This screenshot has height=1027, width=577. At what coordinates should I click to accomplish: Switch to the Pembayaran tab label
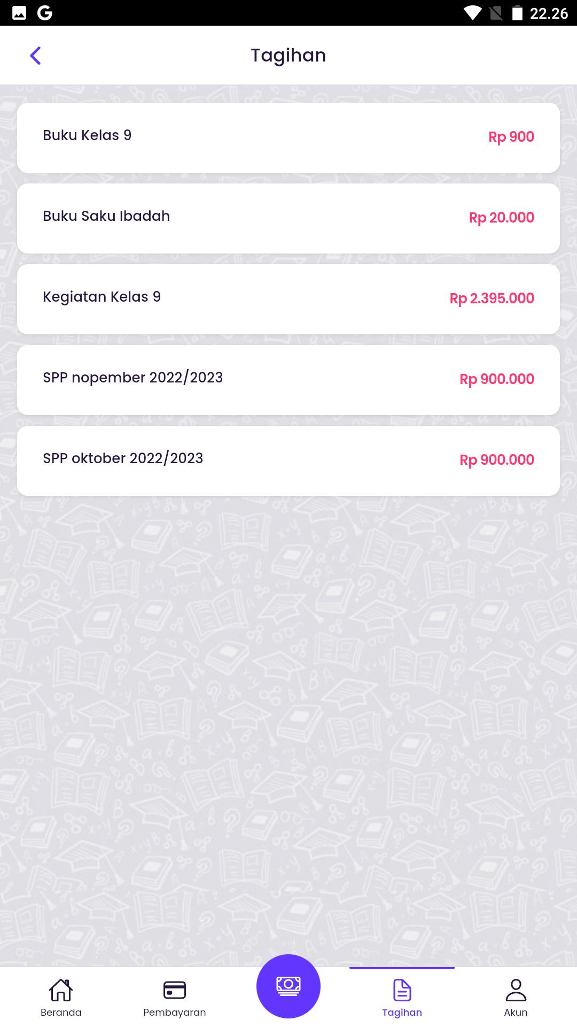175,1013
